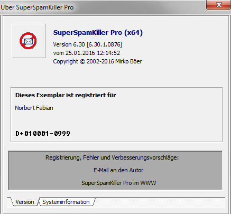Click the build time 12:14:52
Viewport: 231px width, 214px height.
(x=108, y=53)
